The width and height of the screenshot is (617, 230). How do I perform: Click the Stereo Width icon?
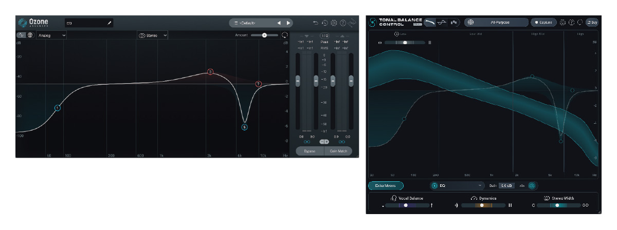[x=547, y=198]
